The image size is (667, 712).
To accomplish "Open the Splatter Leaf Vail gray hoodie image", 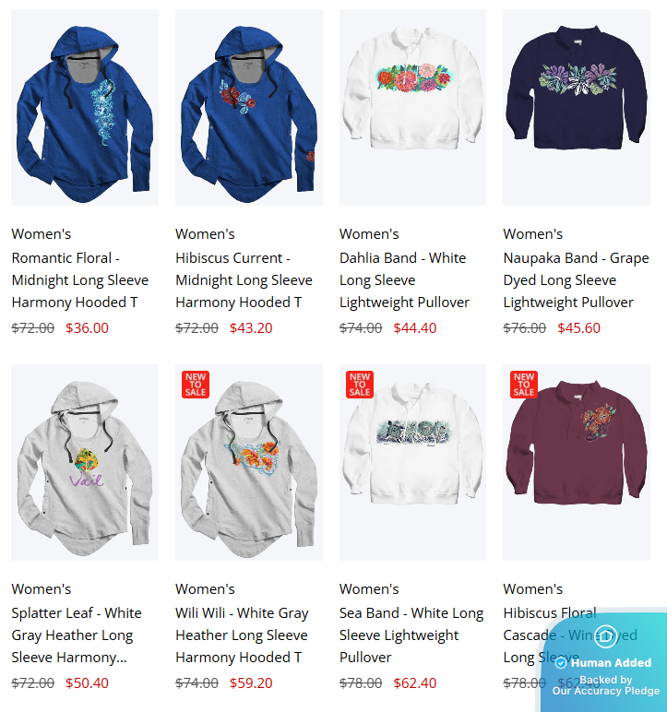I will pos(85,462).
